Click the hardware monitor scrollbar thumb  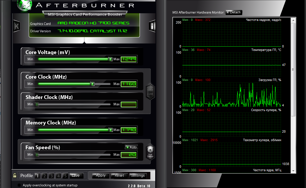(x=293, y=70)
